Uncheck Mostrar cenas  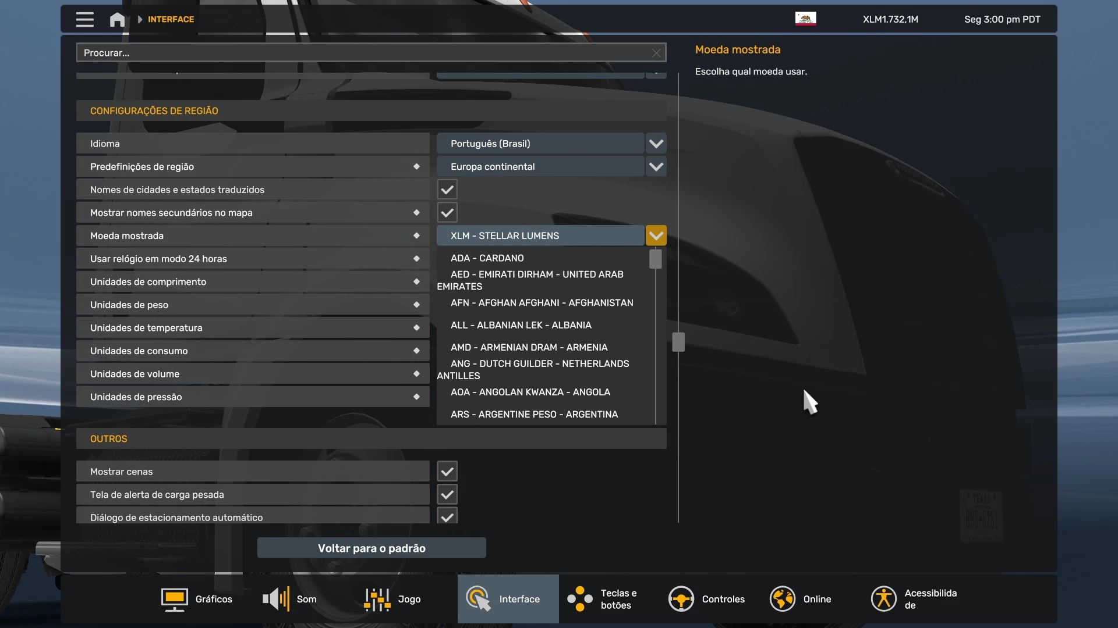[447, 471]
